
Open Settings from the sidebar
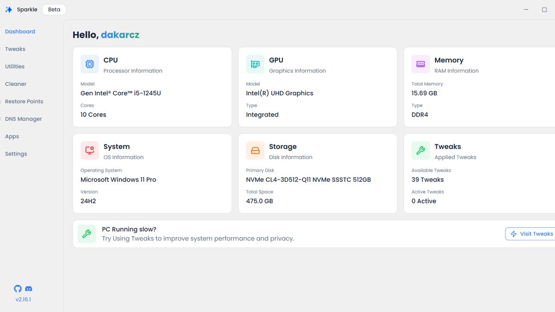tap(16, 154)
